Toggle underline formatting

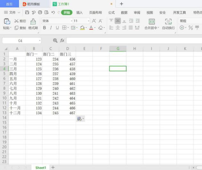[57, 28]
